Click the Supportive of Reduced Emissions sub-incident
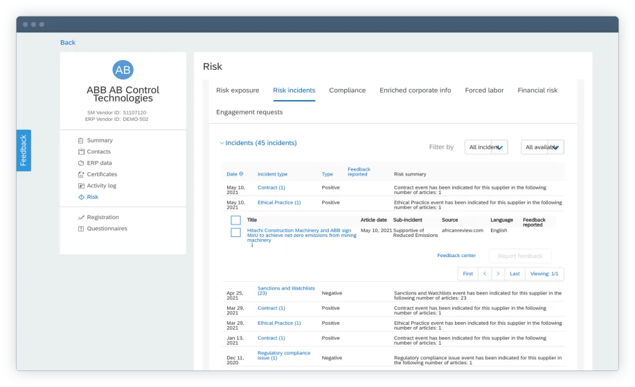Screen dimensions: 635x387 (415, 233)
